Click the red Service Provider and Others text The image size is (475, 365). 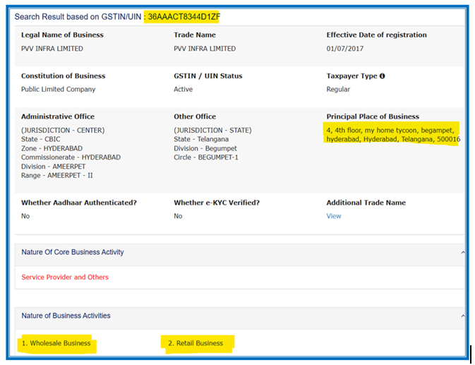[65, 277]
